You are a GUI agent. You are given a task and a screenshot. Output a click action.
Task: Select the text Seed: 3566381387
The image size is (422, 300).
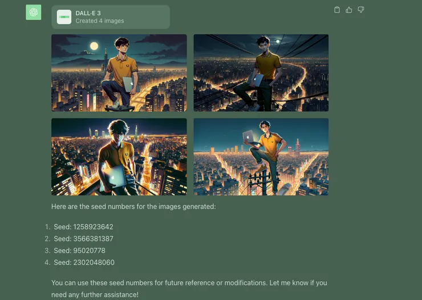83,239
